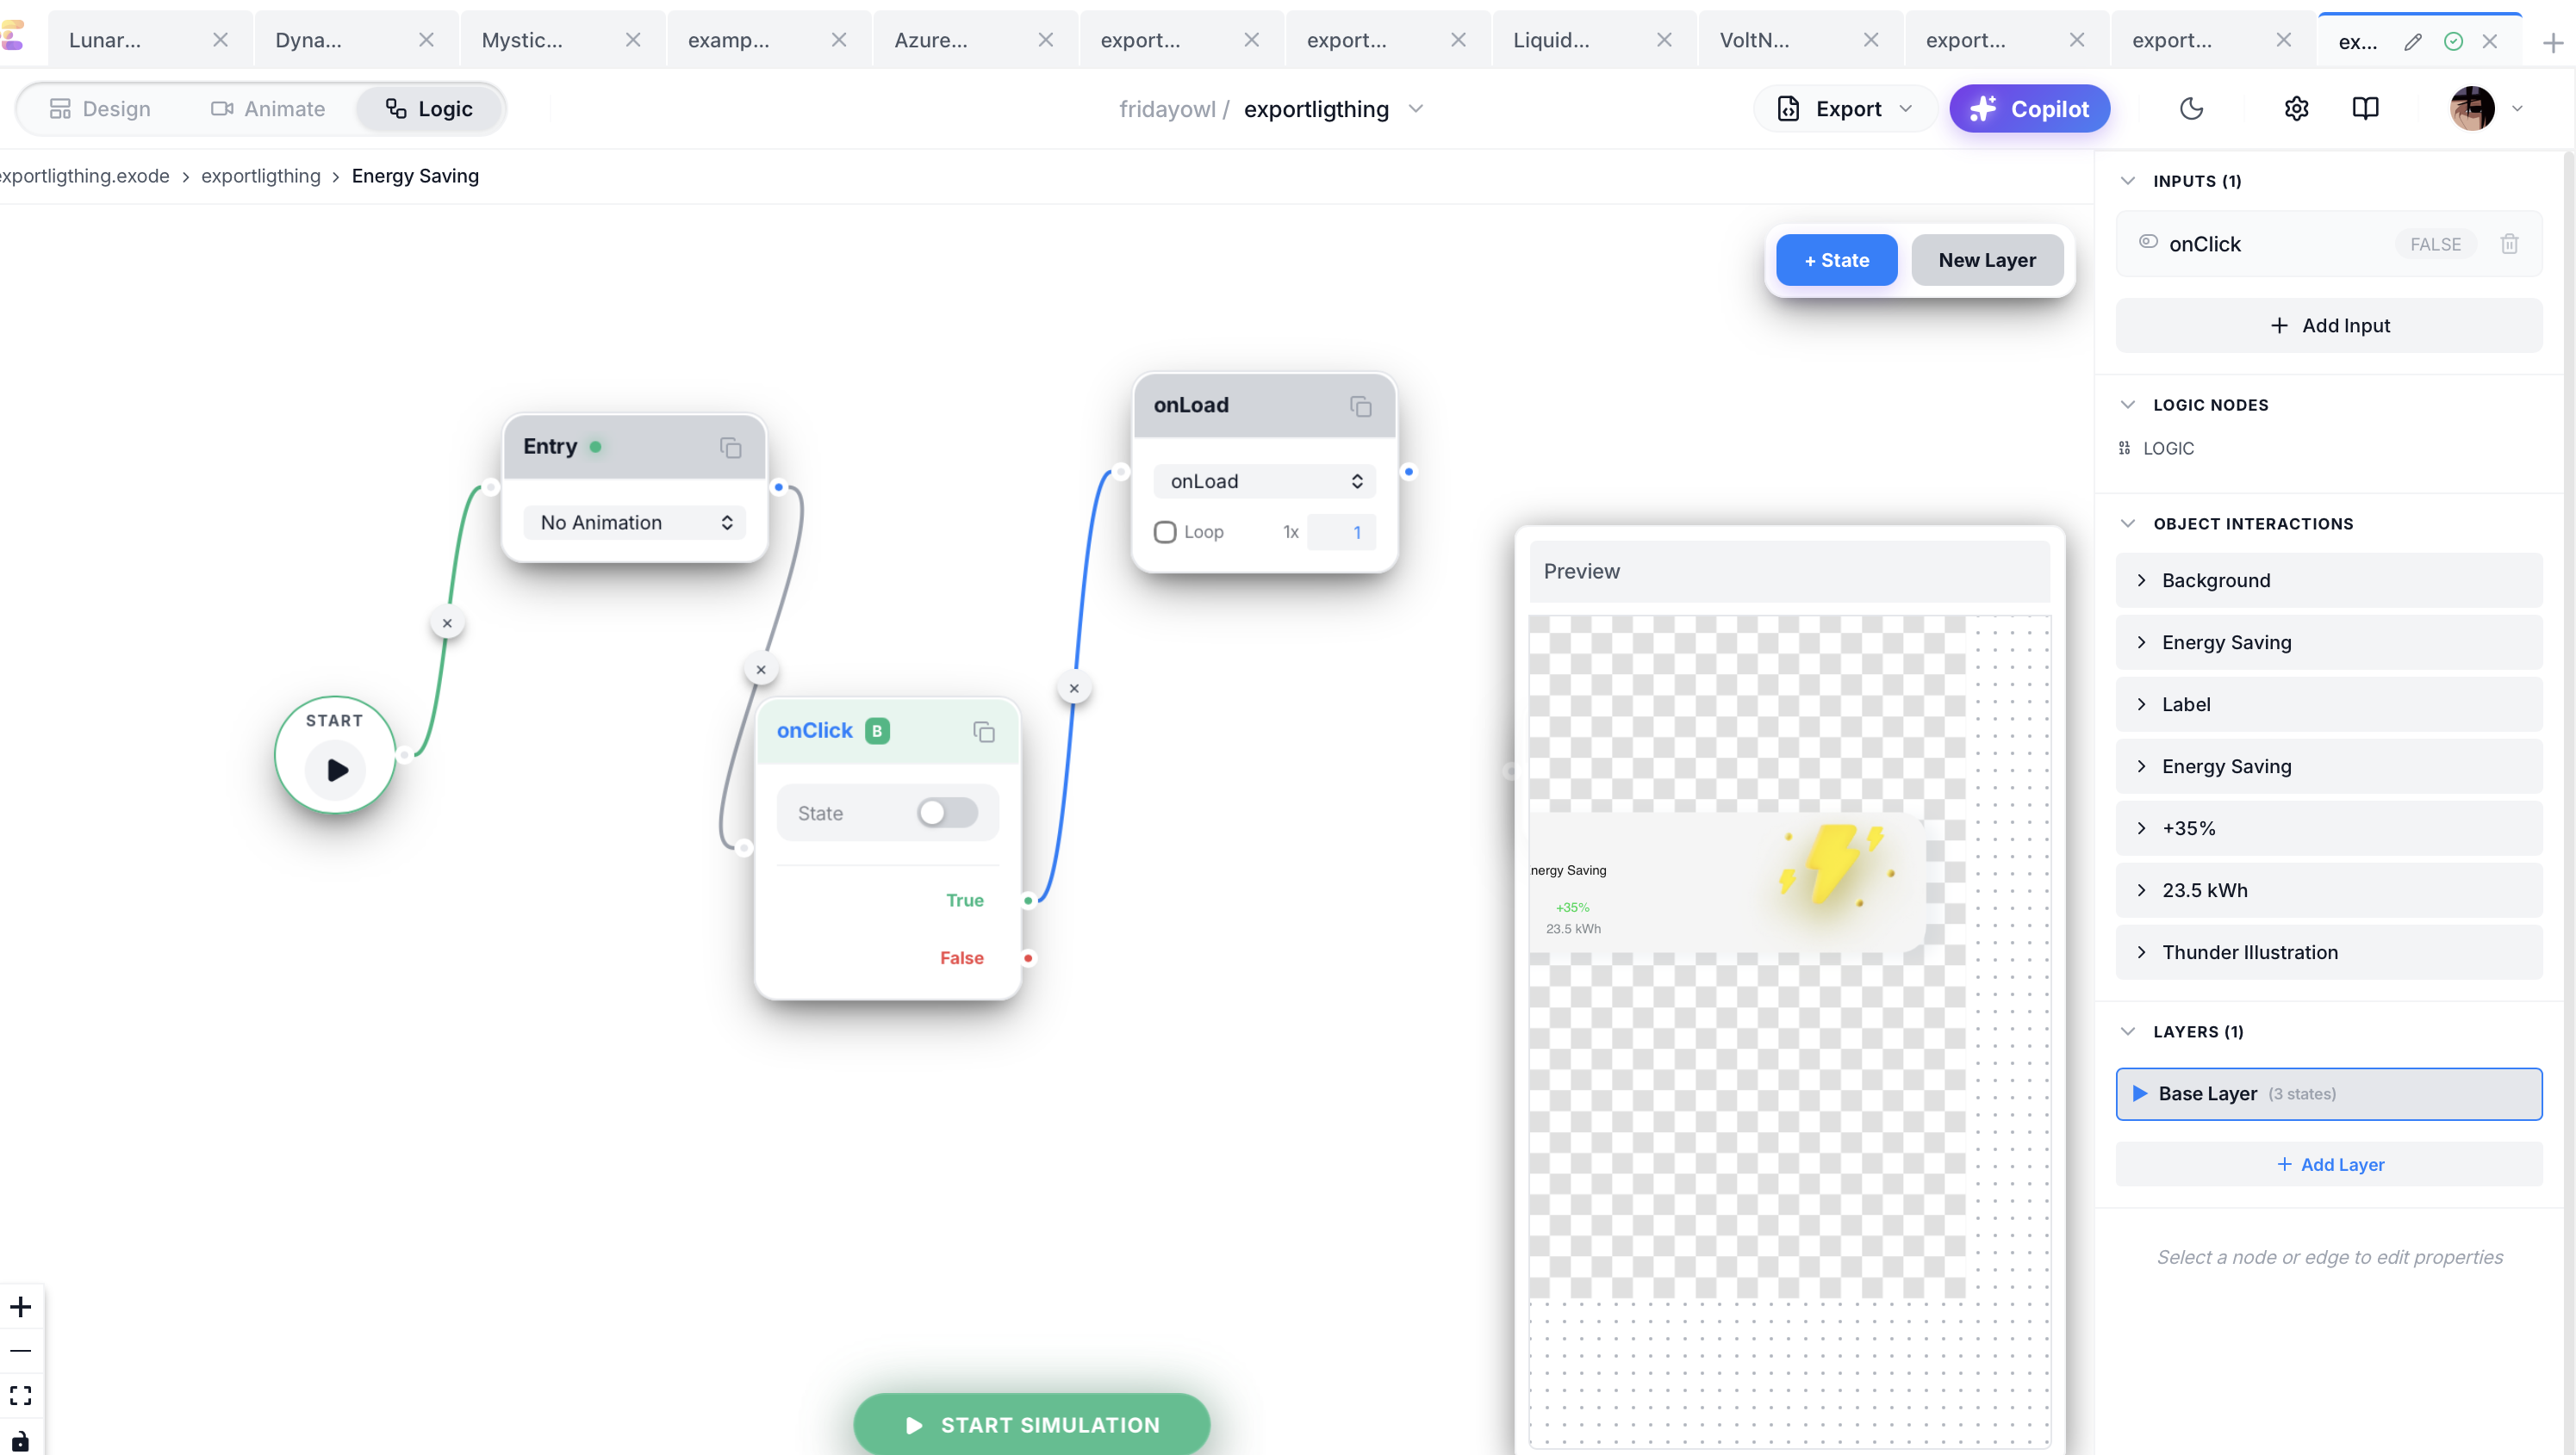Open settings via the gear icon

(2296, 108)
